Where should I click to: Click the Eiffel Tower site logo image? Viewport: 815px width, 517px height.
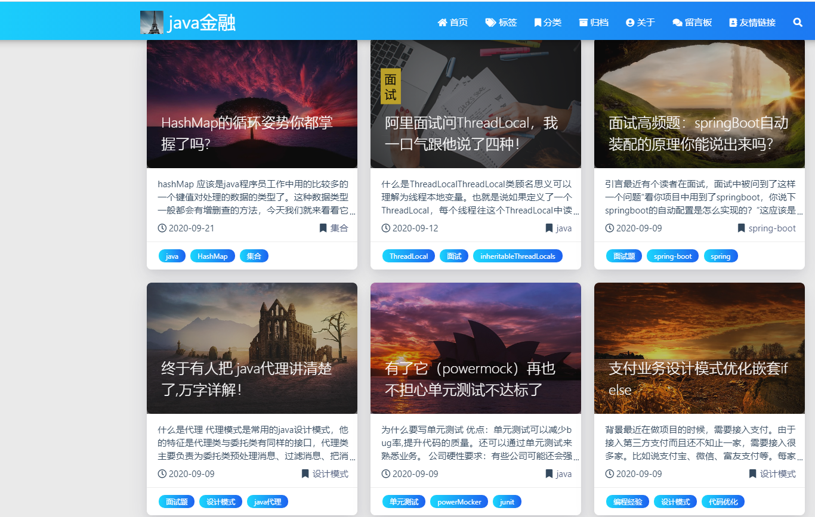click(152, 23)
